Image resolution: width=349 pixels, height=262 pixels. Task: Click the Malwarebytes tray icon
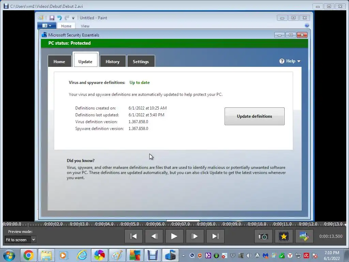click(265, 256)
